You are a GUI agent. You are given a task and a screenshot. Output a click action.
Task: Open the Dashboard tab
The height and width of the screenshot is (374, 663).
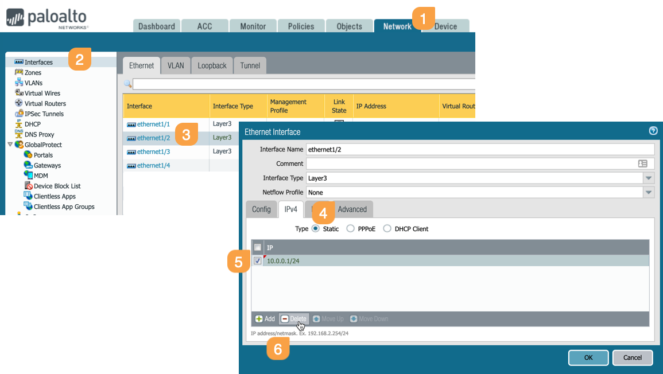pos(157,26)
